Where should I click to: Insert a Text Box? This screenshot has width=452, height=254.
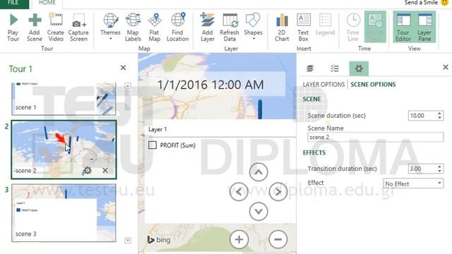point(303,27)
